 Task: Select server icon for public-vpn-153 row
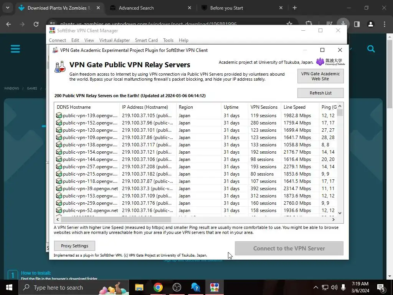(59, 196)
